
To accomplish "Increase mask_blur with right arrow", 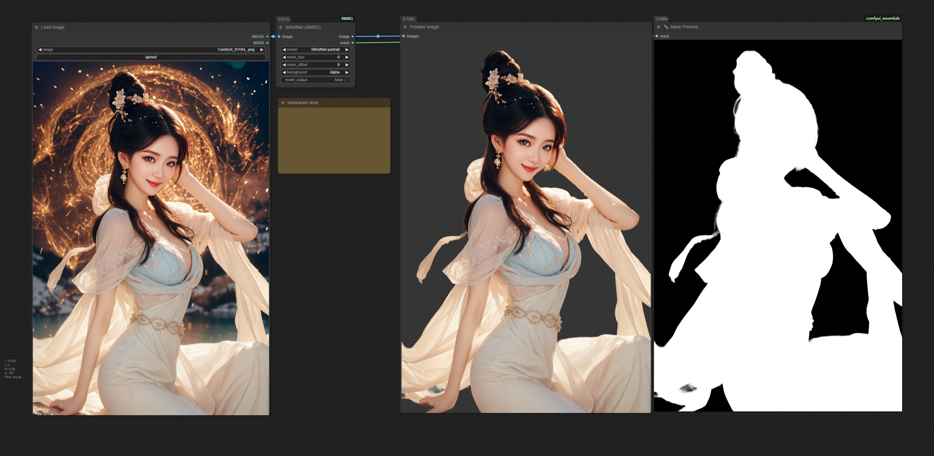I will click(x=347, y=57).
